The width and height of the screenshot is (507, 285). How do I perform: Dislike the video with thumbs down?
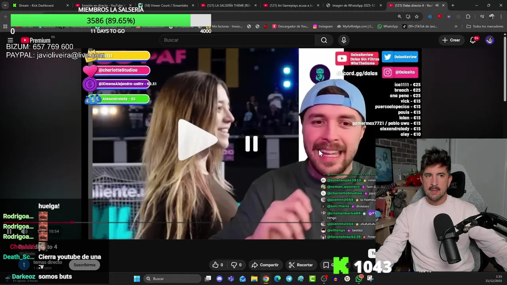coord(236,265)
